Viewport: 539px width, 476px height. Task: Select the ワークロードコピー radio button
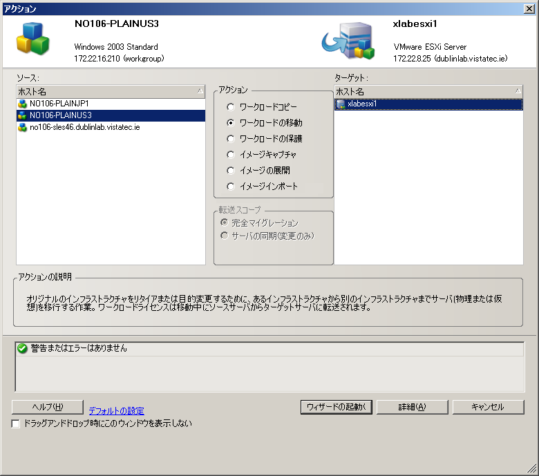click(231, 107)
